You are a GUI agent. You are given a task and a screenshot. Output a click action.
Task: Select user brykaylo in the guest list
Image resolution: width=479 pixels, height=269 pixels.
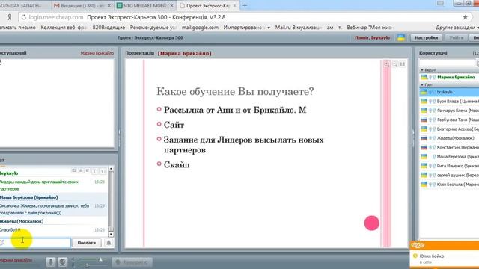pyautogui.click(x=449, y=92)
